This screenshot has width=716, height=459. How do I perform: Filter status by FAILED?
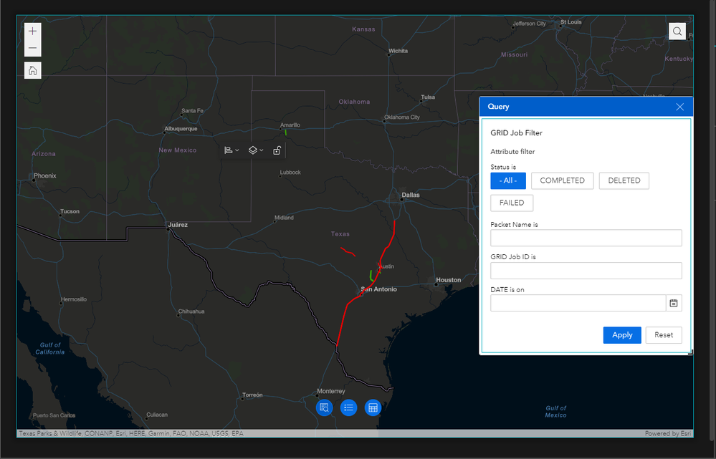[512, 203]
